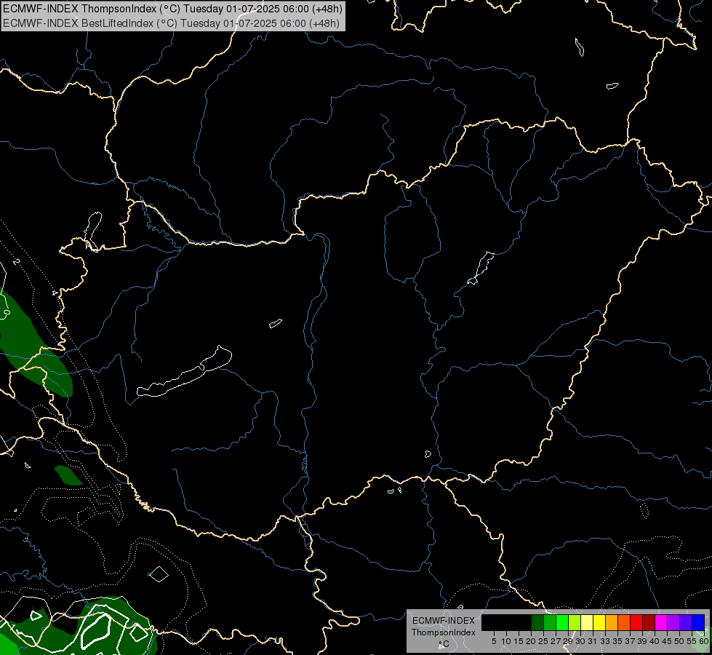The image size is (712, 655).
Task: Click legend tick value 29
Action: point(569,641)
